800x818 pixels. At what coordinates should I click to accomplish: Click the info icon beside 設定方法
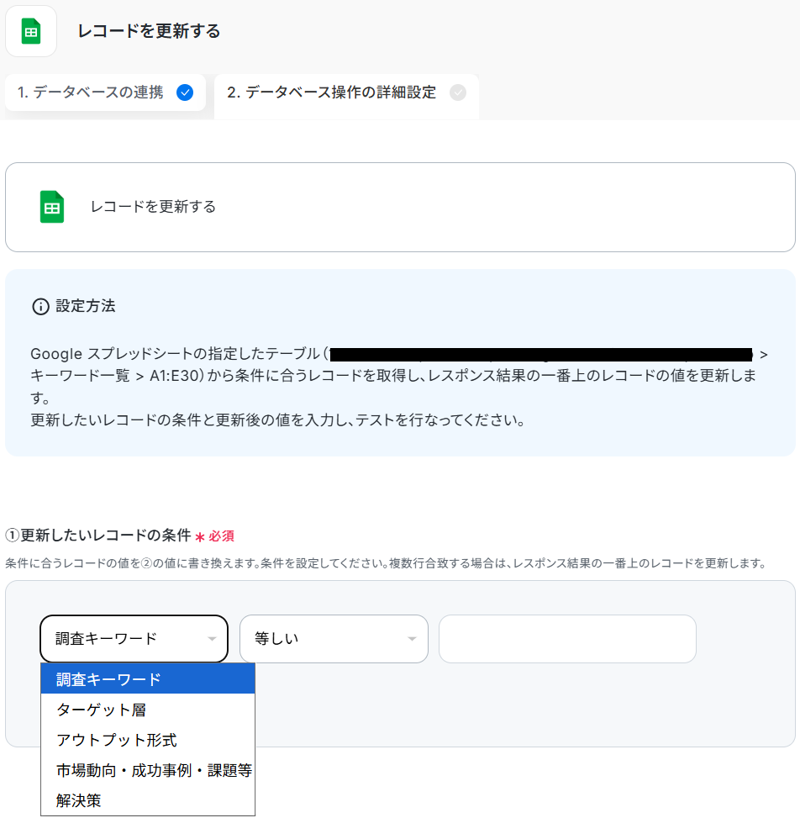coord(39,307)
